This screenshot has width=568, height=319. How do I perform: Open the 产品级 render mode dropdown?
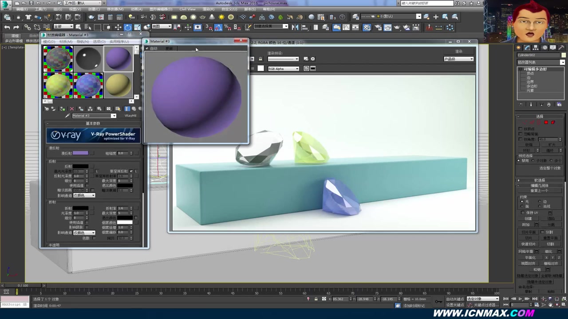click(x=459, y=59)
